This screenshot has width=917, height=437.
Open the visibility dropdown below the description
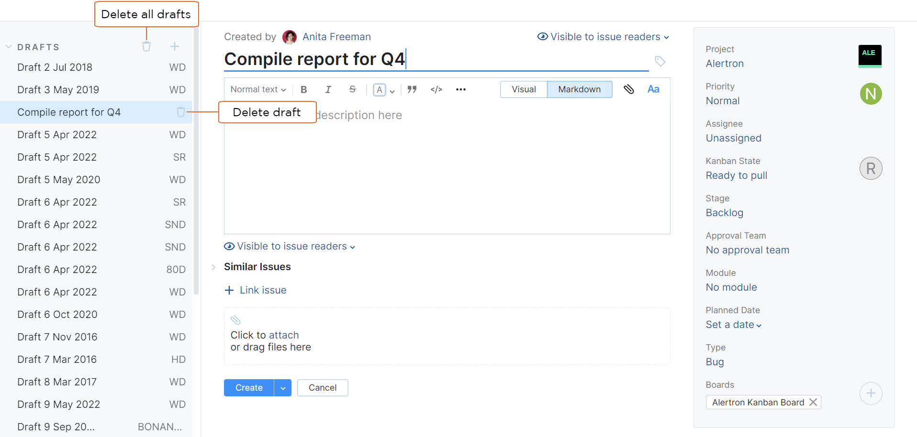pyautogui.click(x=290, y=246)
